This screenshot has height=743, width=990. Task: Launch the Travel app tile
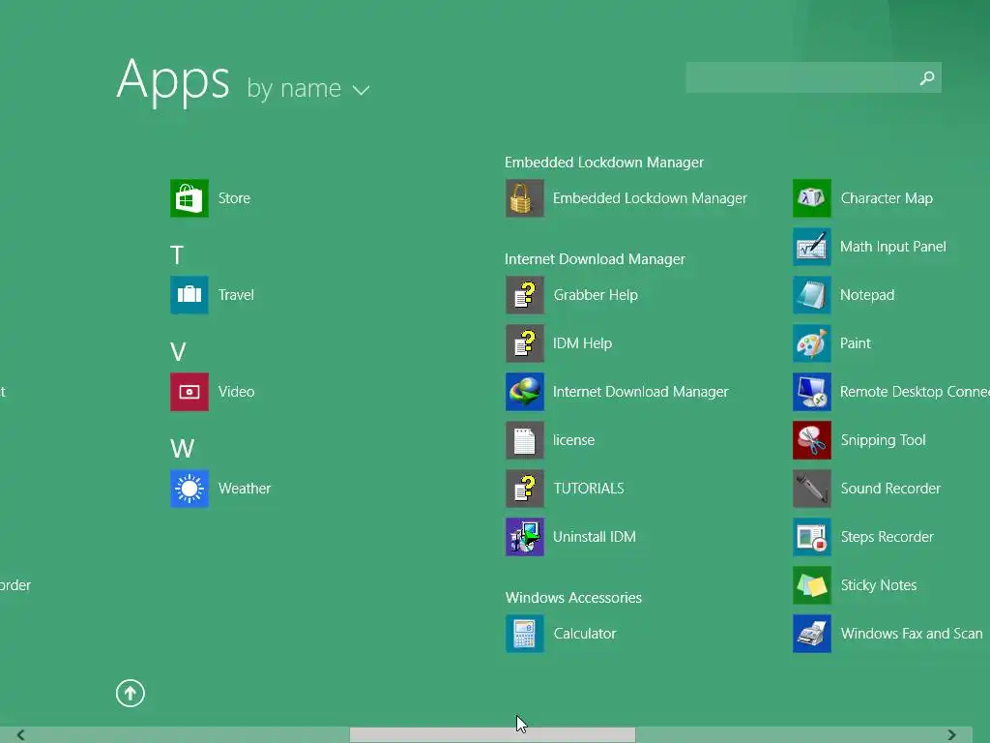pyautogui.click(x=189, y=295)
